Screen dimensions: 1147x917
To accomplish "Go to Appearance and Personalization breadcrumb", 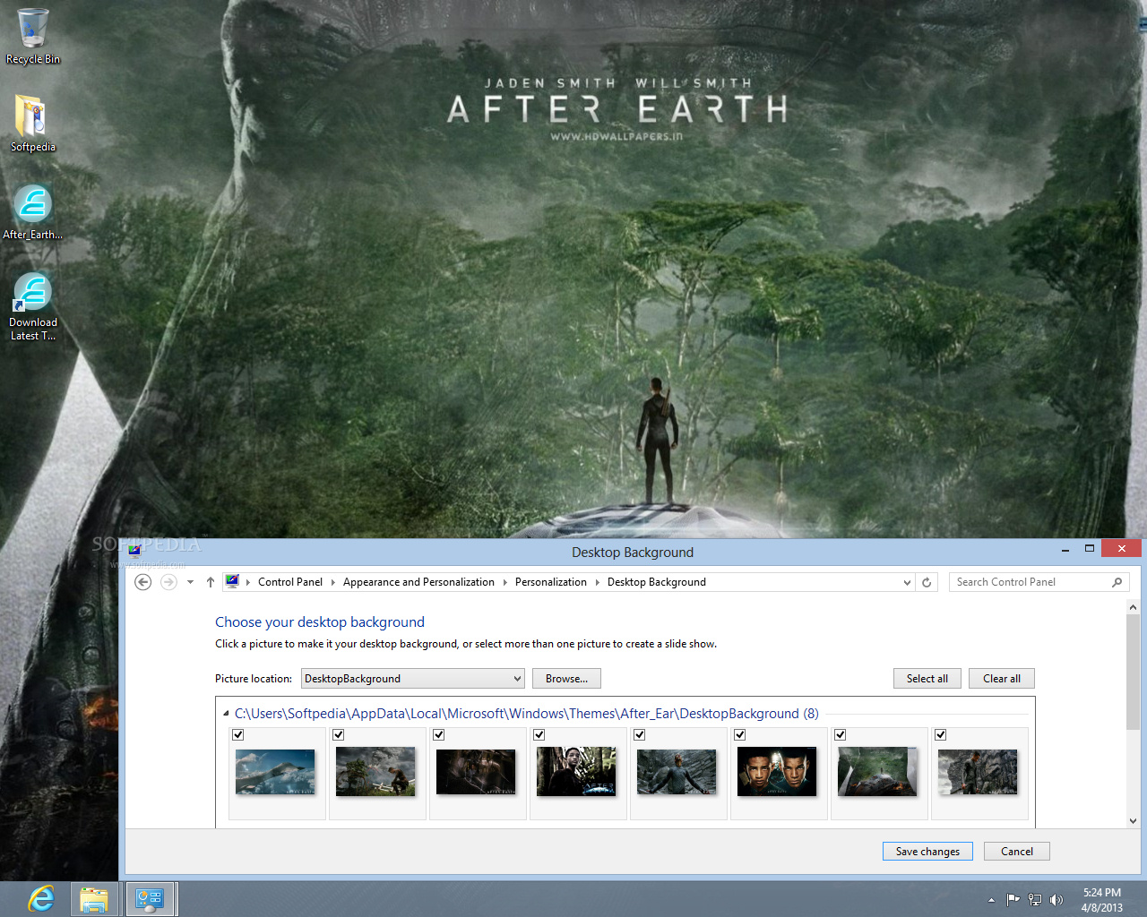I will coord(418,582).
